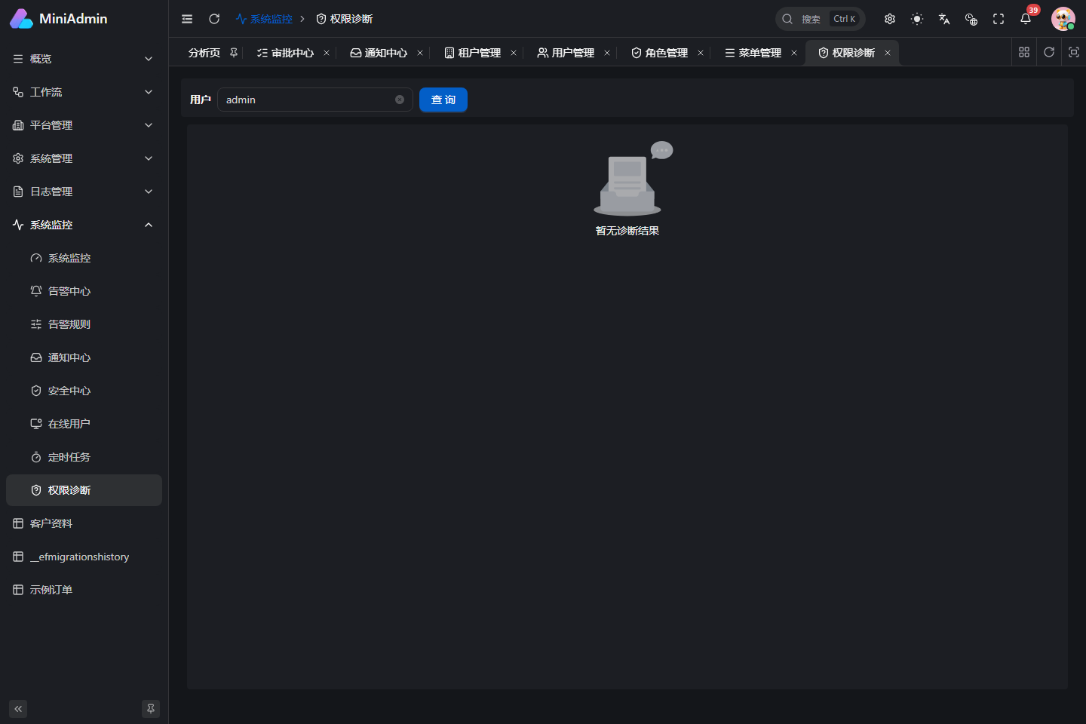Select 权限诊断 in the sidebar

tap(84, 490)
